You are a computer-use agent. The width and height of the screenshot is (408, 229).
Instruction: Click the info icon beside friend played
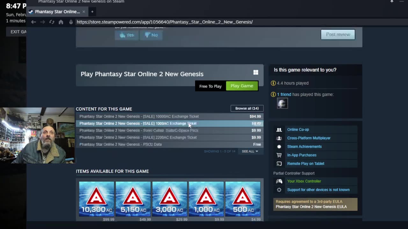pyautogui.click(x=273, y=94)
